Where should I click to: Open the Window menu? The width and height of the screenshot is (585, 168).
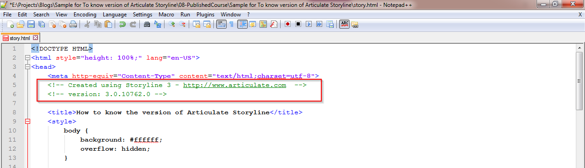[x=231, y=15]
